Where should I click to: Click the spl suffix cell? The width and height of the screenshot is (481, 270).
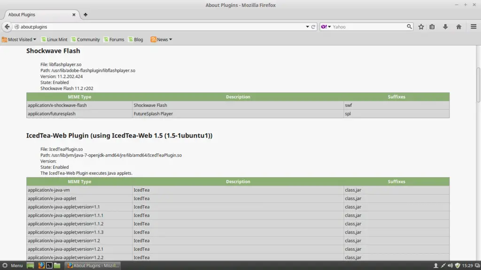[396, 113]
